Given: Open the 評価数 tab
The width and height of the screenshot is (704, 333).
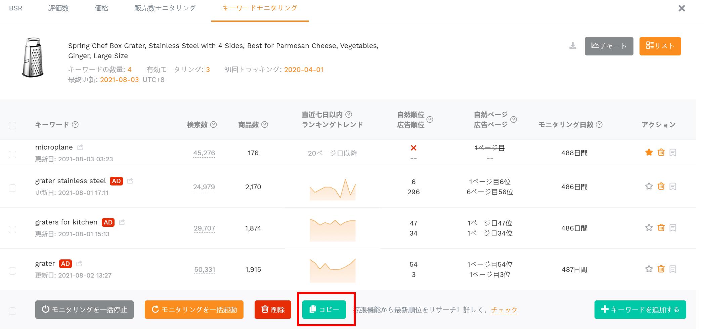Looking at the screenshot, I should pyautogui.click(x=58, y=8).
